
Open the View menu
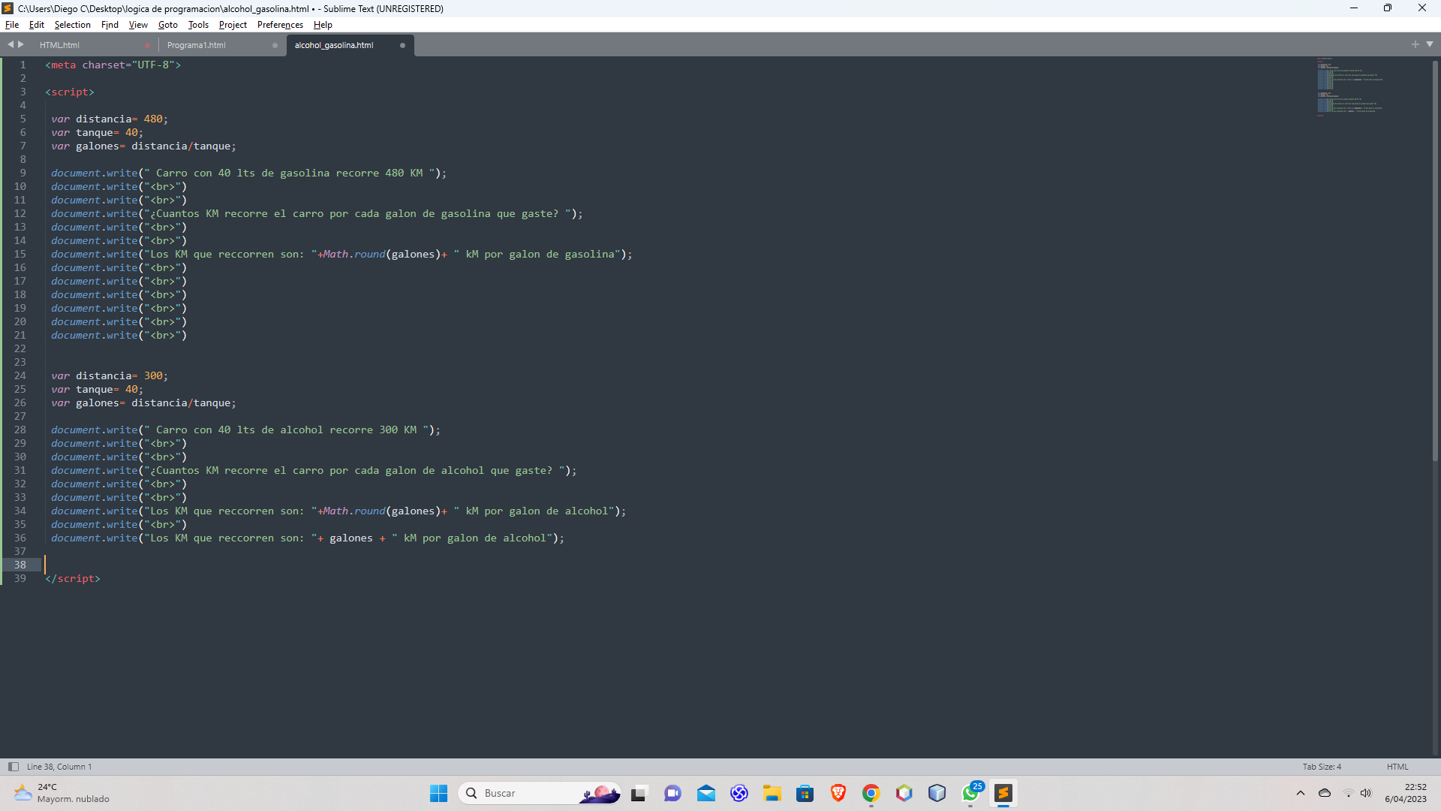point(138,25)
